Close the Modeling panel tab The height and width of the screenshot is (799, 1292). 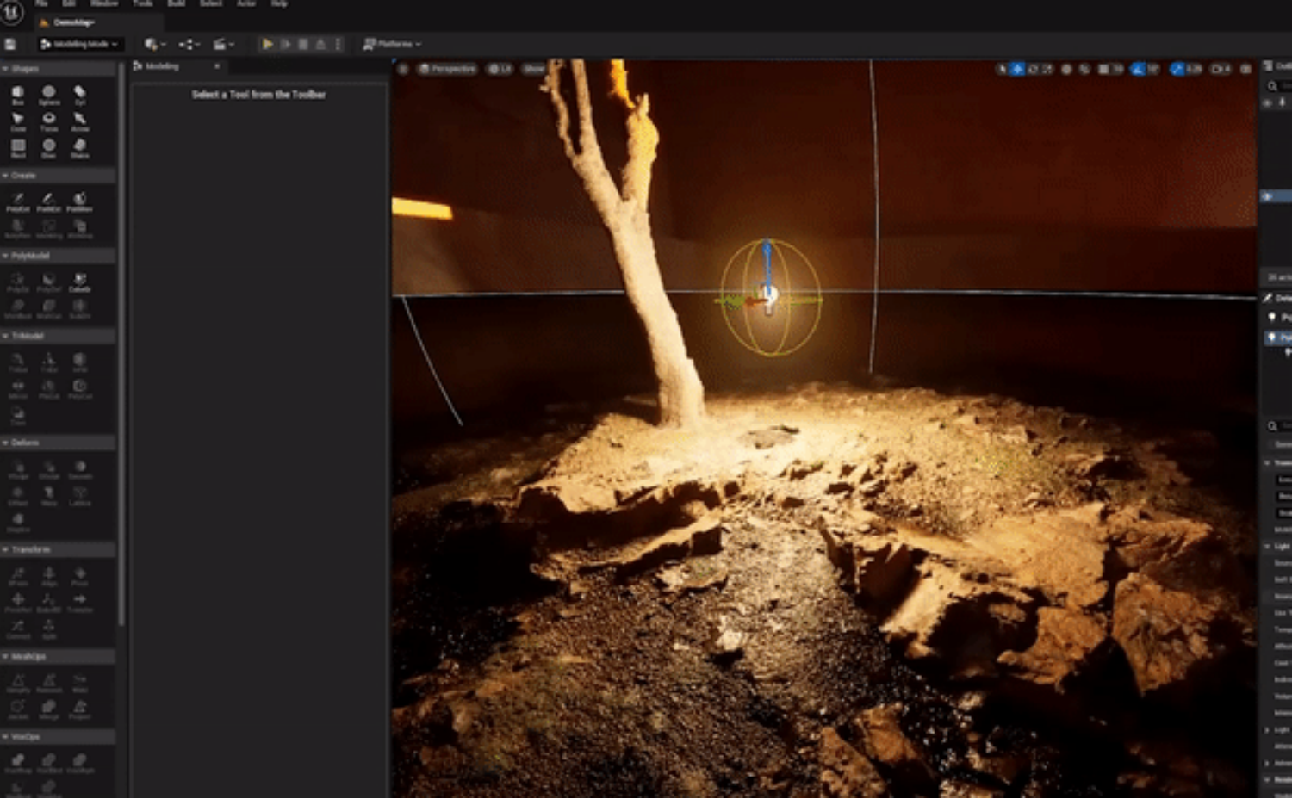(217, 66)
